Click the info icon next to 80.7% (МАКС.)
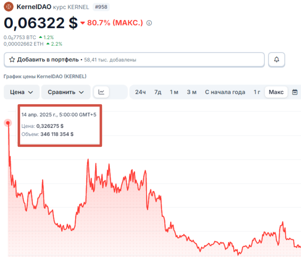Image resolution: width=301 pixels, height=257 pixels. 149,23
